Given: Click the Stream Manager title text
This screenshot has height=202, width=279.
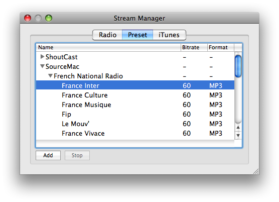Looking at the screenshot, I should (x=139, y=19).
